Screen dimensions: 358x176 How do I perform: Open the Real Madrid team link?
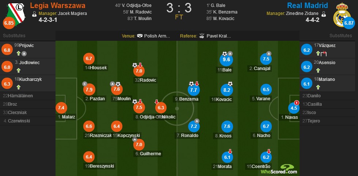point(307,5)
